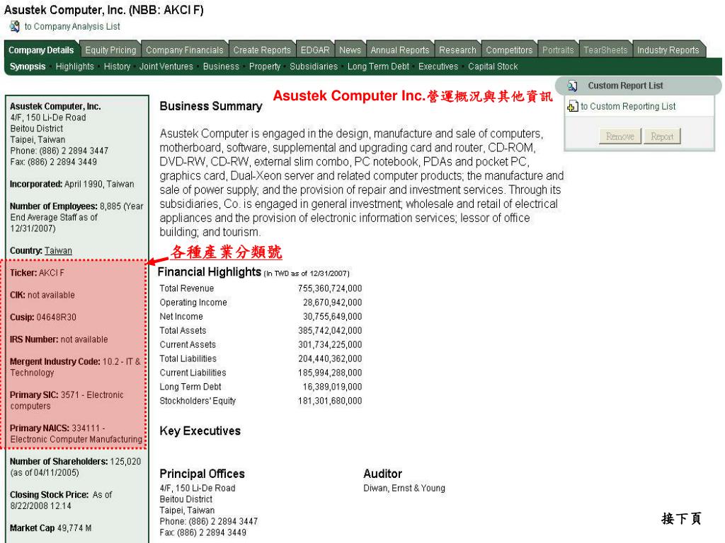This screenshot has height=543, width=725.
Task: Switch to the Portraits tab
Action: [558, 50]
